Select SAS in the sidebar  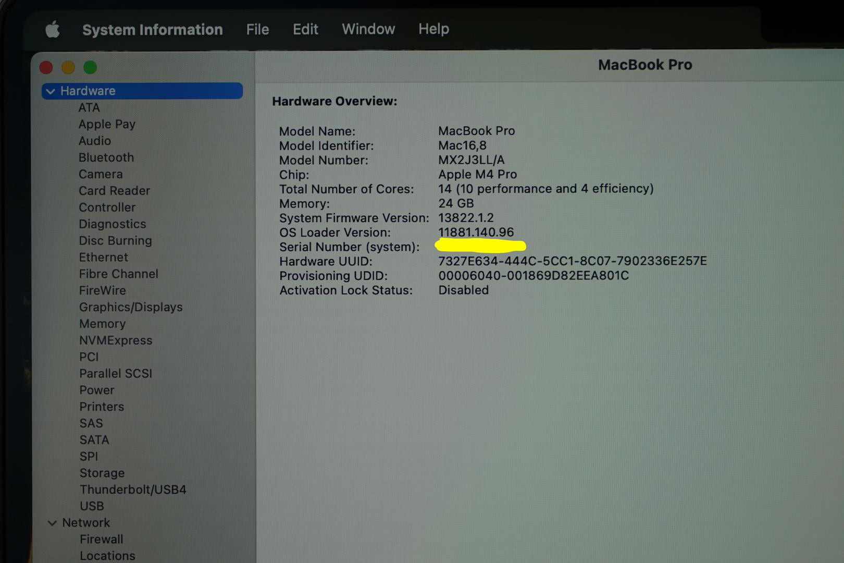(x=91, y=423)
